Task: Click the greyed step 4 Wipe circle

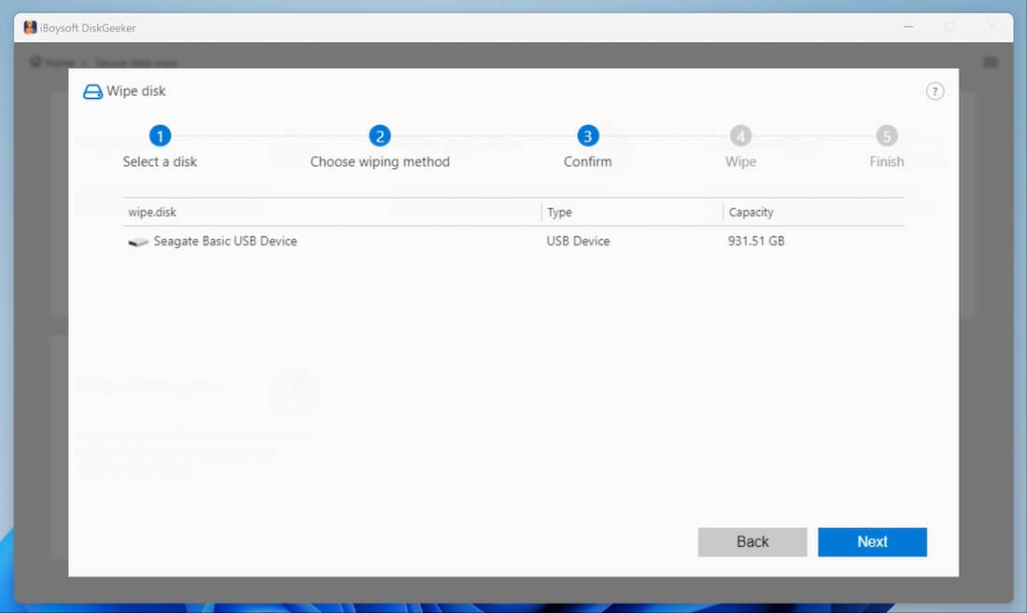Action: [x=740, y=136]
